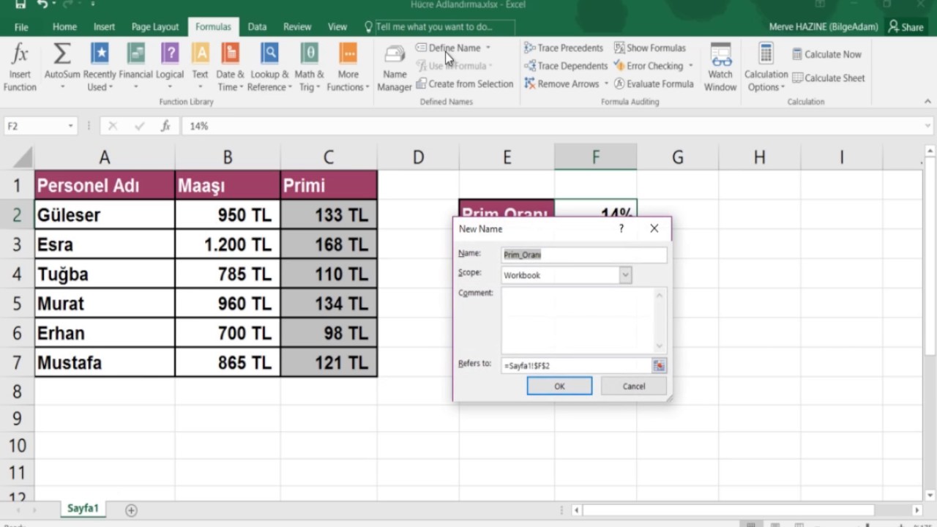Open the File menu

point(21,26)
